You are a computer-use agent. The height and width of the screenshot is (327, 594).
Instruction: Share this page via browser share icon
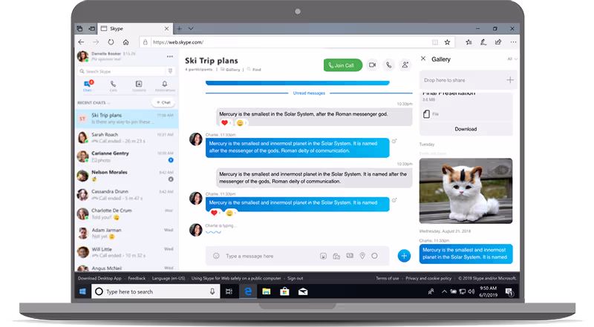tap(498, 42)
